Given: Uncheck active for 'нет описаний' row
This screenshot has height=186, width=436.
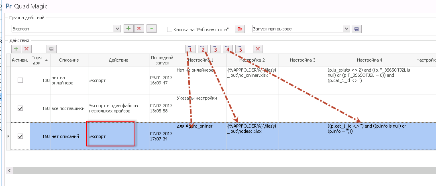Looking at the screenshot, I should coord(20,136).
